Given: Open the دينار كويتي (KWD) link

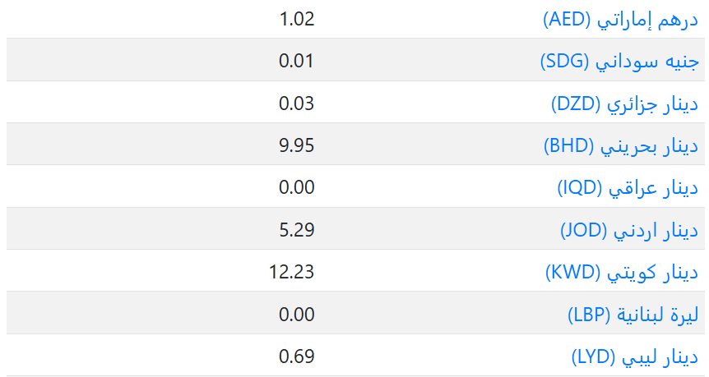Looking at the screenshot, I should [x=621, y=273].
